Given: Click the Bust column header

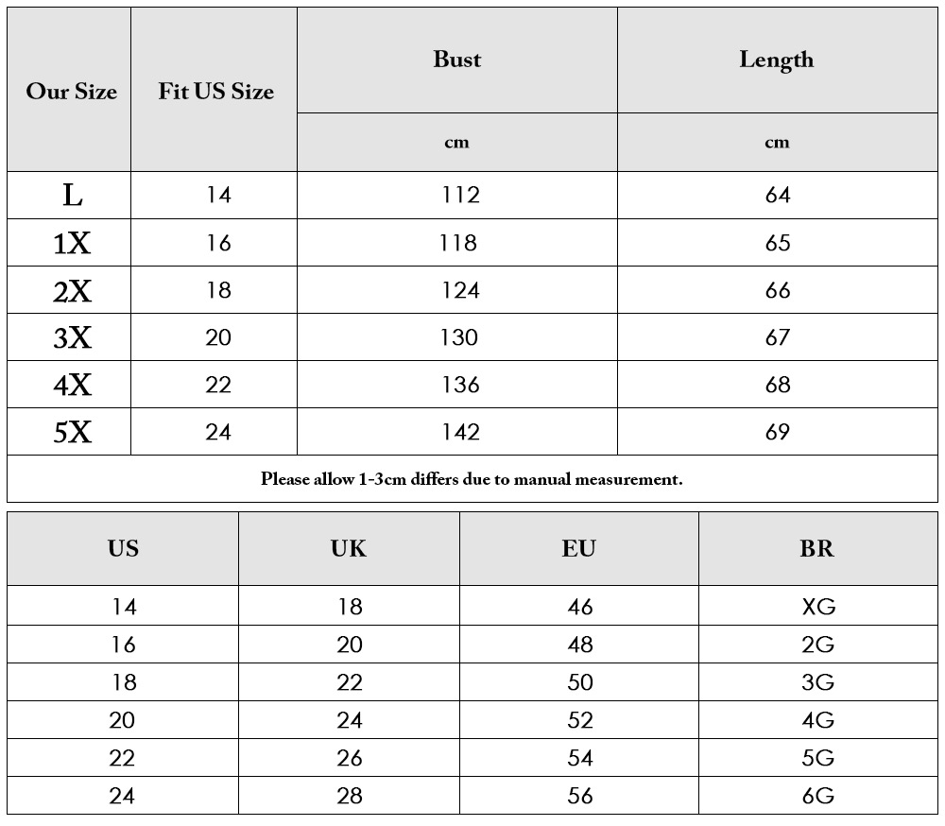Looking at the screenshot, I should pos(456,60).
